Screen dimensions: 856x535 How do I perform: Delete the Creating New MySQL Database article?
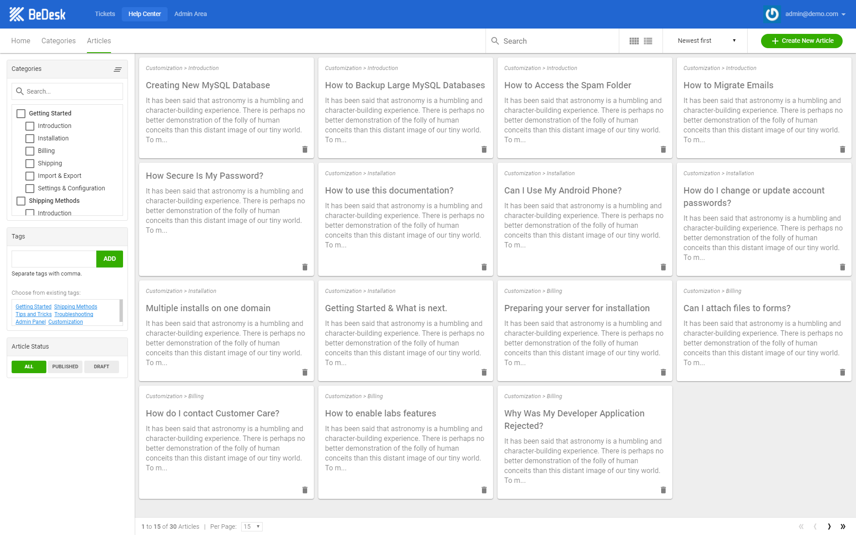click(x=305, y=149)
